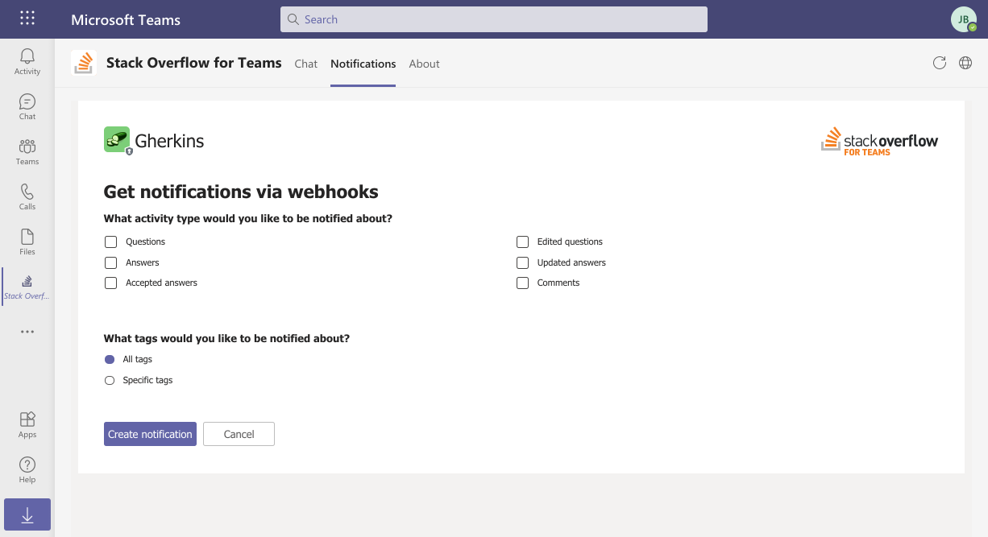Viewport: 988px width, 537px height.
Task: Open the Calls phone icon
Action: coord(27,196)
